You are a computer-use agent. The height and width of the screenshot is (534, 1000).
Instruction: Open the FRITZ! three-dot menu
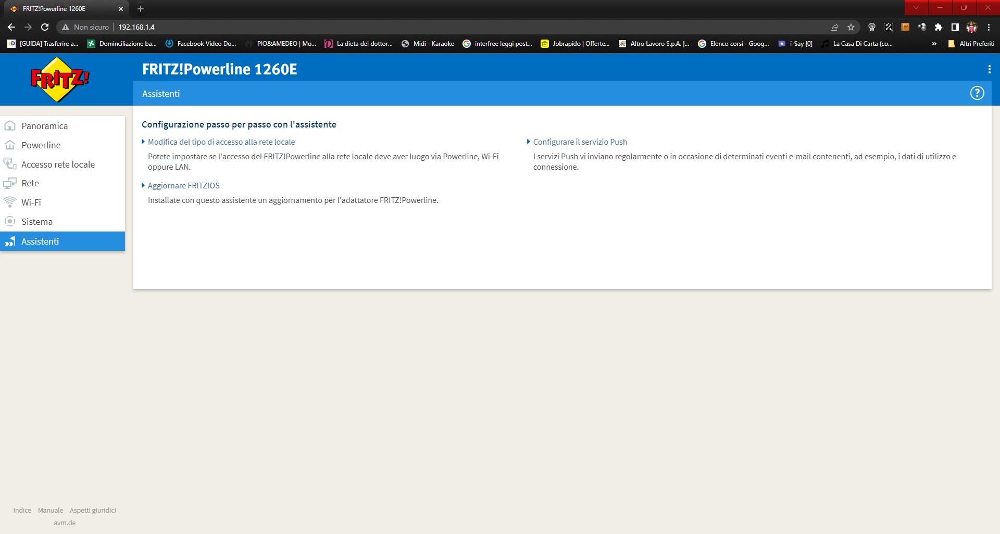989,69
